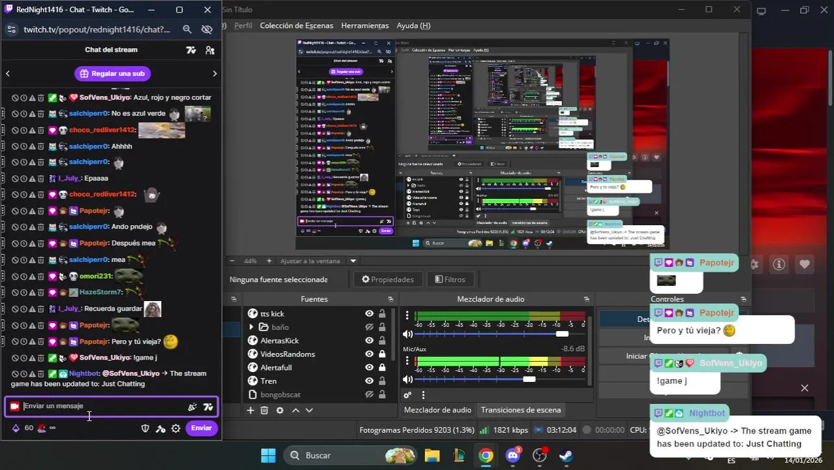
Task: Click Ajustar a la ventana option
Action: (310, 260)
